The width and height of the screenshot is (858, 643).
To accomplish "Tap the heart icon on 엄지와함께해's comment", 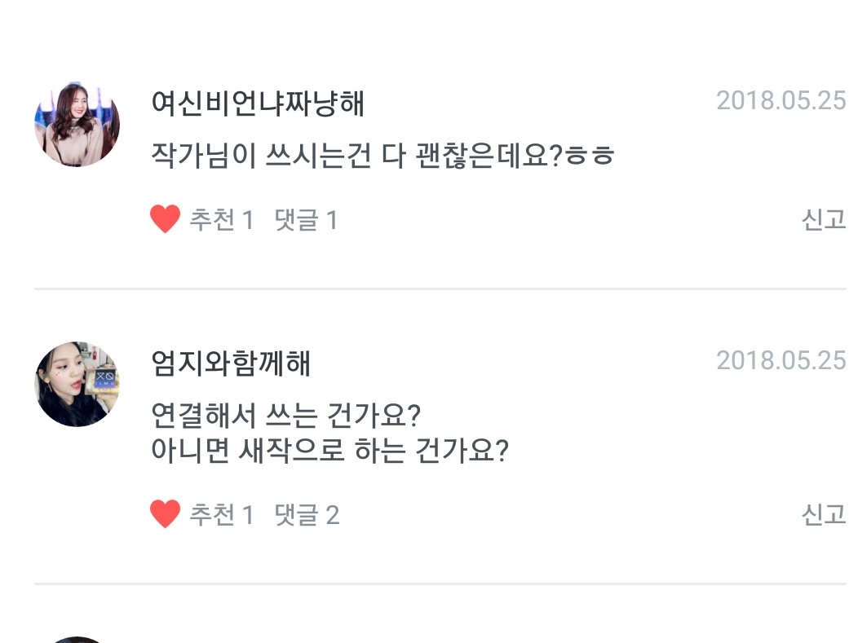I will 165,514.
